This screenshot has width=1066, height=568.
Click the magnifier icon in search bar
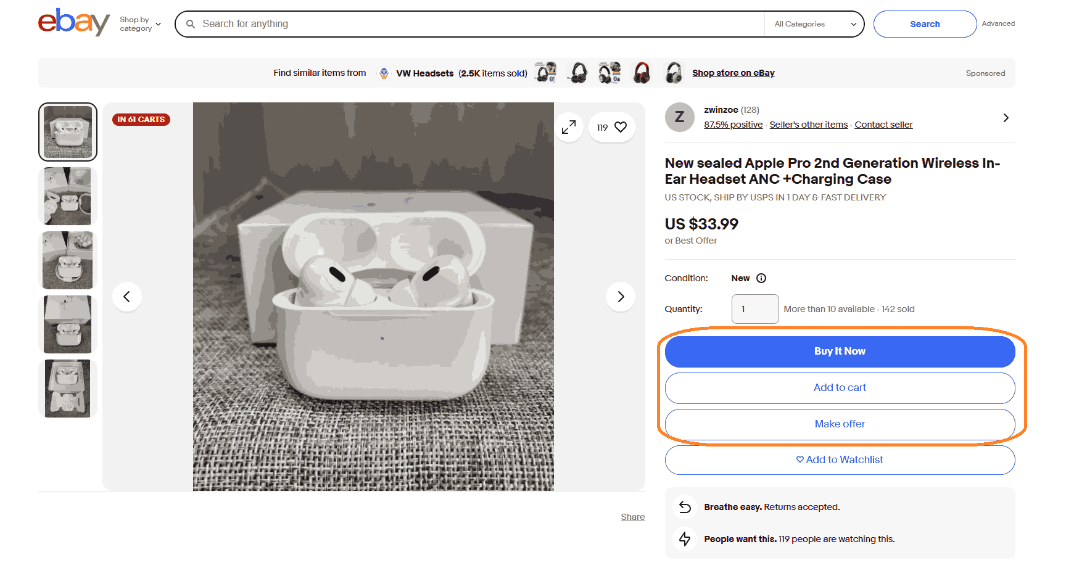[191, 24]
